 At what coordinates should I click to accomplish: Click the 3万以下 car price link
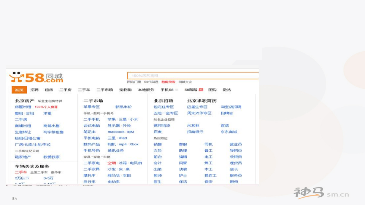pyautogui.click(x=22, y=178)
